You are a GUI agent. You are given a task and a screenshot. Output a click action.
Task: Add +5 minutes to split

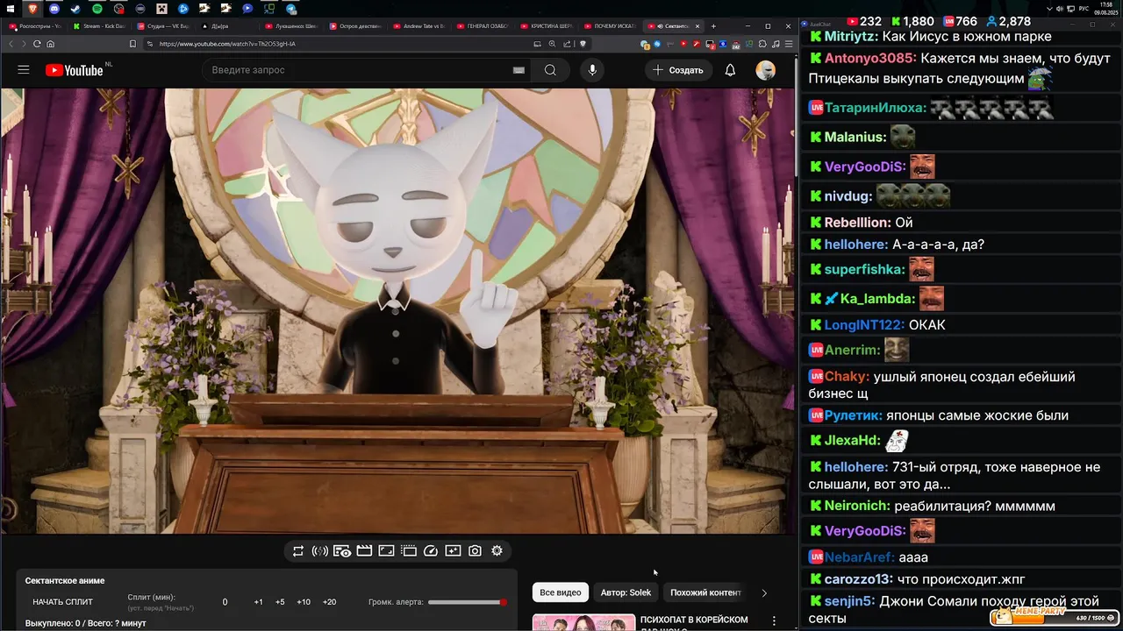coord(280,602)
